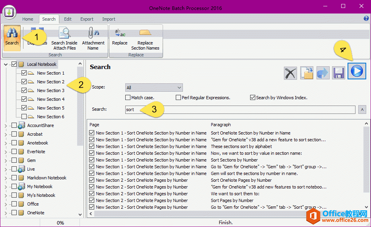Select New Section 2 in tree

(x=51, y=82)
